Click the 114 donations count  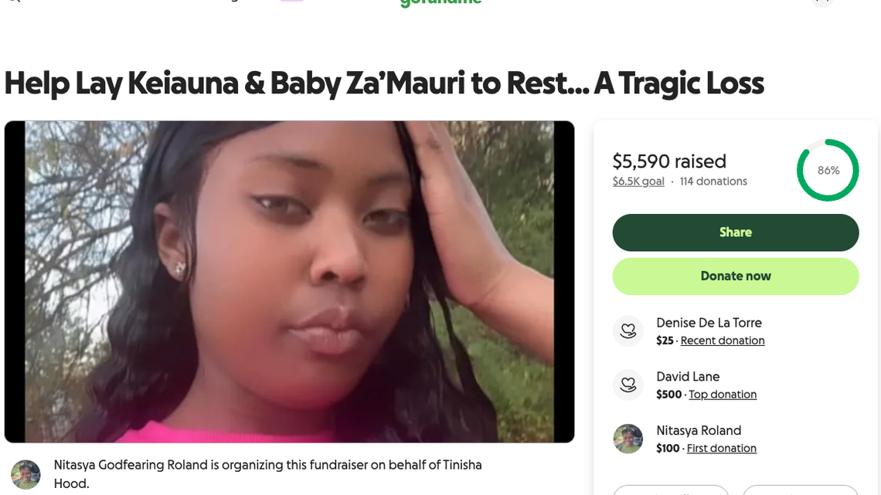click(x=713, y=181)
